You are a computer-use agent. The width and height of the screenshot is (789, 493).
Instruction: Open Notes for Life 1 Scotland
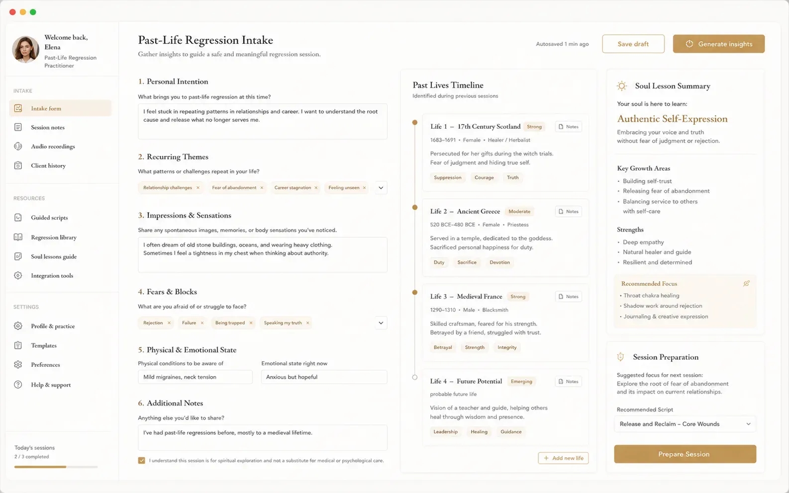pos(568,127)
